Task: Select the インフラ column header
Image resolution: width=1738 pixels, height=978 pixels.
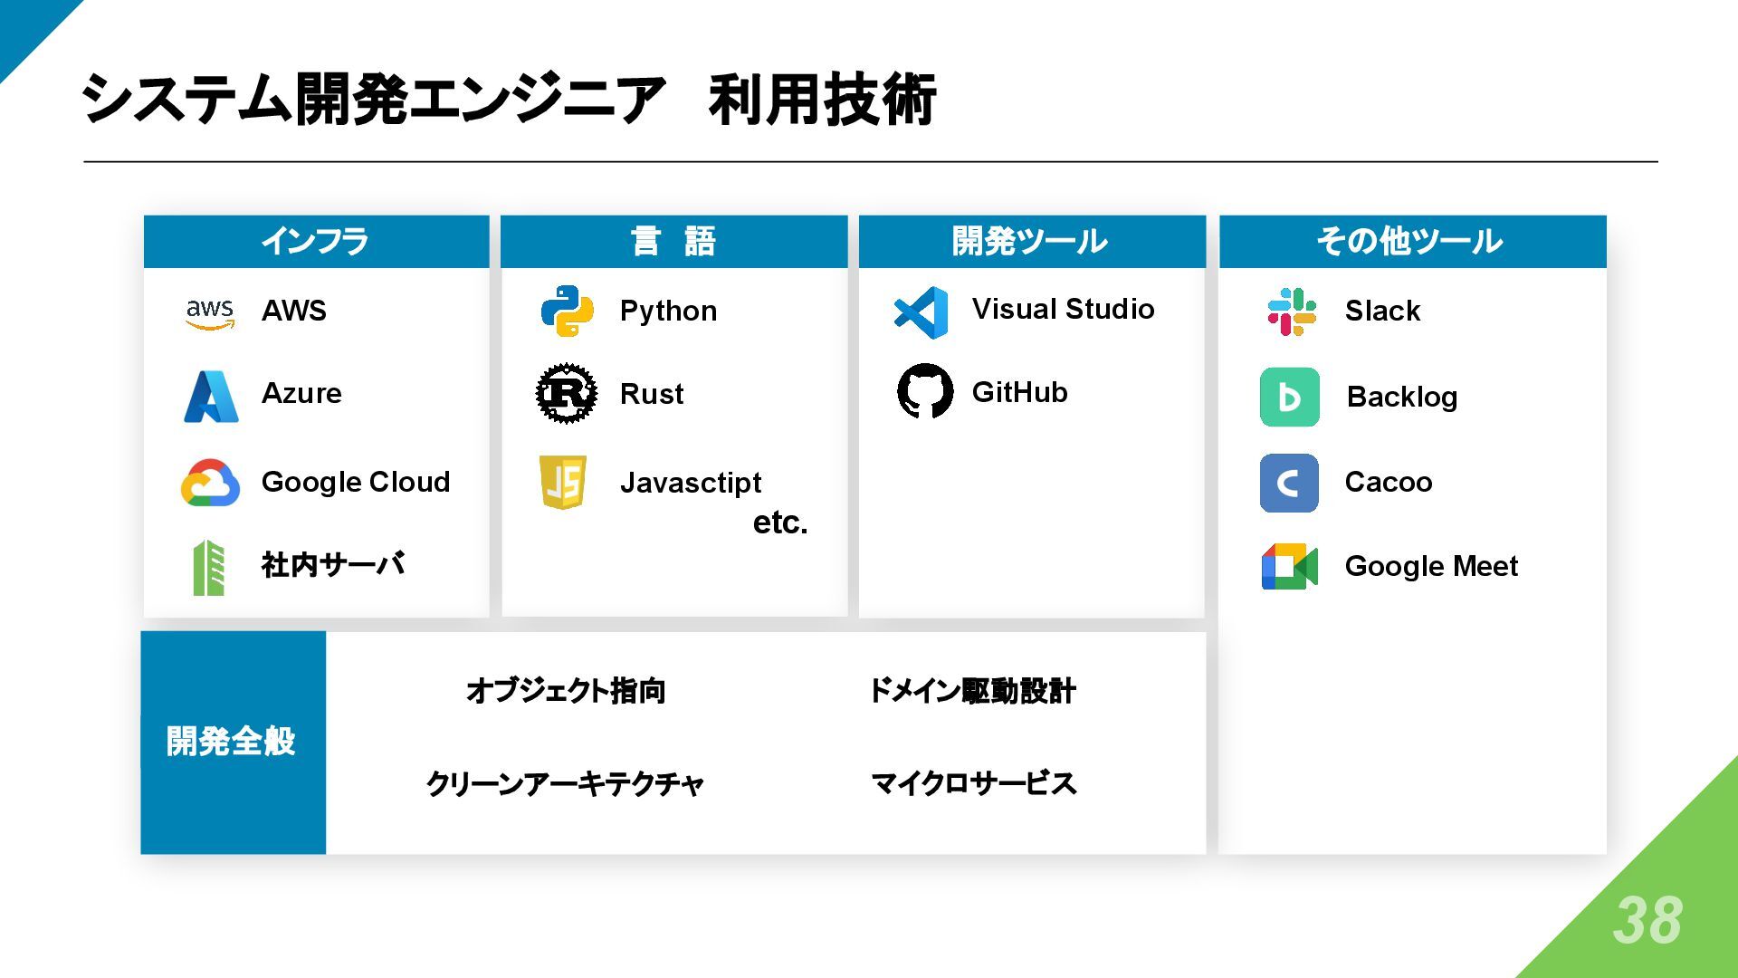Action: click(x=316, y=242)
